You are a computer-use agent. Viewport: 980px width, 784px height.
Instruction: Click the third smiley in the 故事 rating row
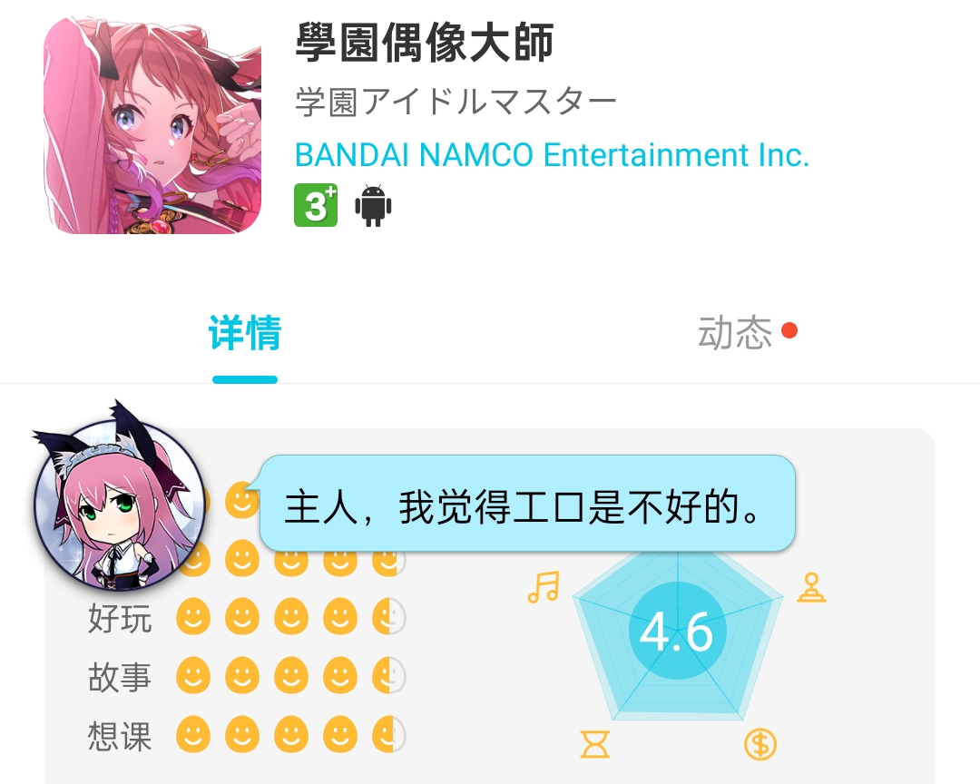[x=291, y=676]
